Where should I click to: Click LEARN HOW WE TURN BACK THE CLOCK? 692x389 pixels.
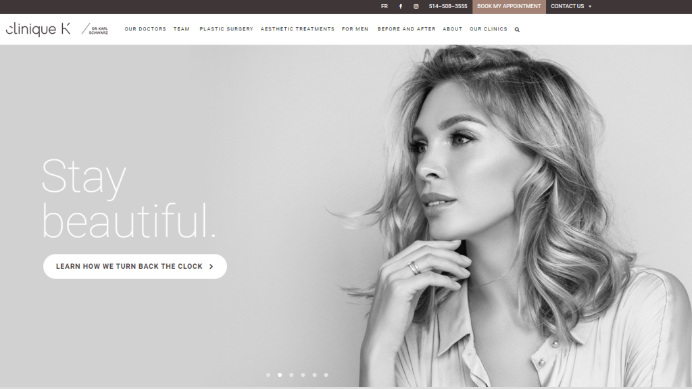pos(134,266)
